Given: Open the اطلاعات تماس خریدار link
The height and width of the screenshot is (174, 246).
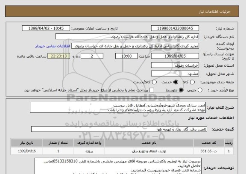Looking at the screenshot, I should coord(53,46).
